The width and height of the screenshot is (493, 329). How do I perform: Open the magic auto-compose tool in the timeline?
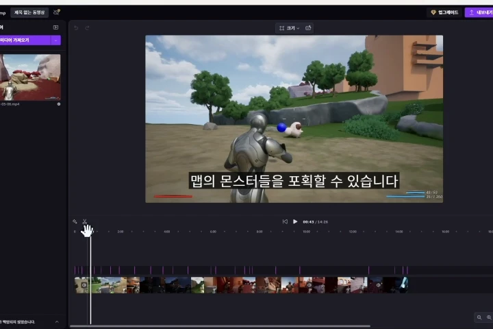coord(75,221)
